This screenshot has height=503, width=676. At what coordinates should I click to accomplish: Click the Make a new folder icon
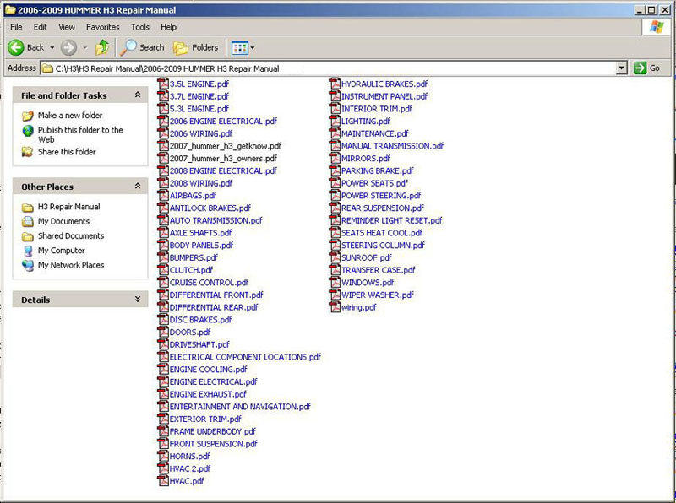(x=28, y=116)
